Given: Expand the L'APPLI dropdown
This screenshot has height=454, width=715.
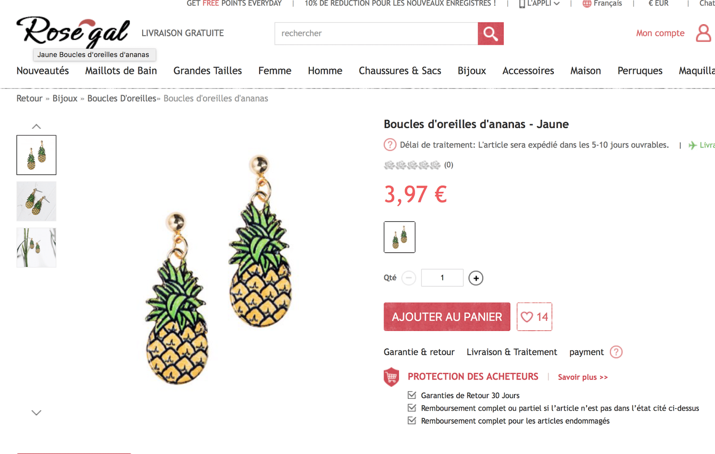Looking at the screenshot, I should coord(540,4).
